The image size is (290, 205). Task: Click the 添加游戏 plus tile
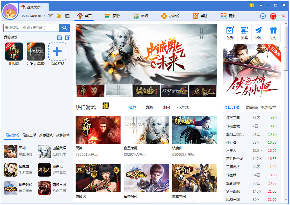click(x=57, y=52)
